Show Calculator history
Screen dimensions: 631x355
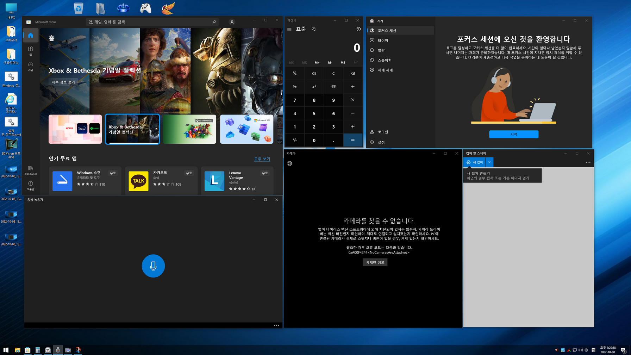coord(358,29)
